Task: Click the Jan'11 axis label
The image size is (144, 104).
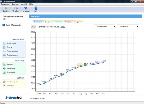Action: tap(39, 94)
